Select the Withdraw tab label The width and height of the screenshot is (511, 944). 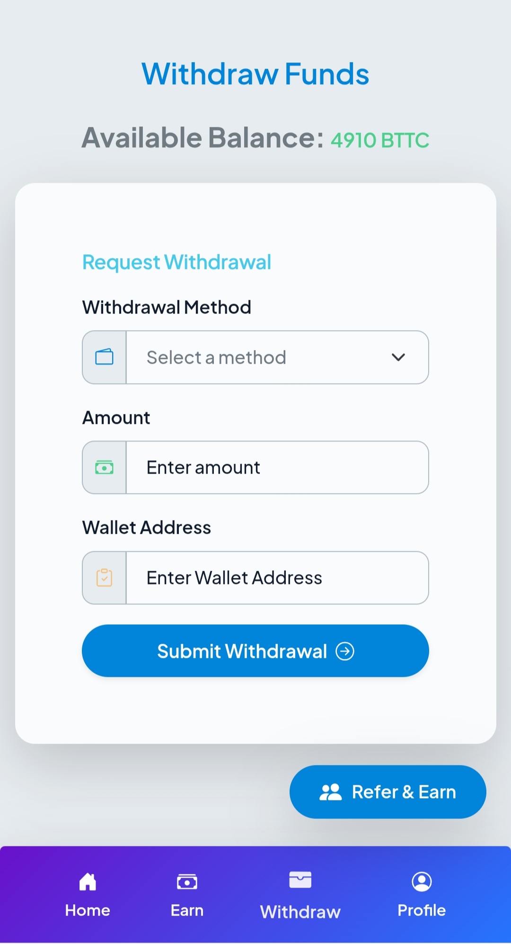[300, 912]
